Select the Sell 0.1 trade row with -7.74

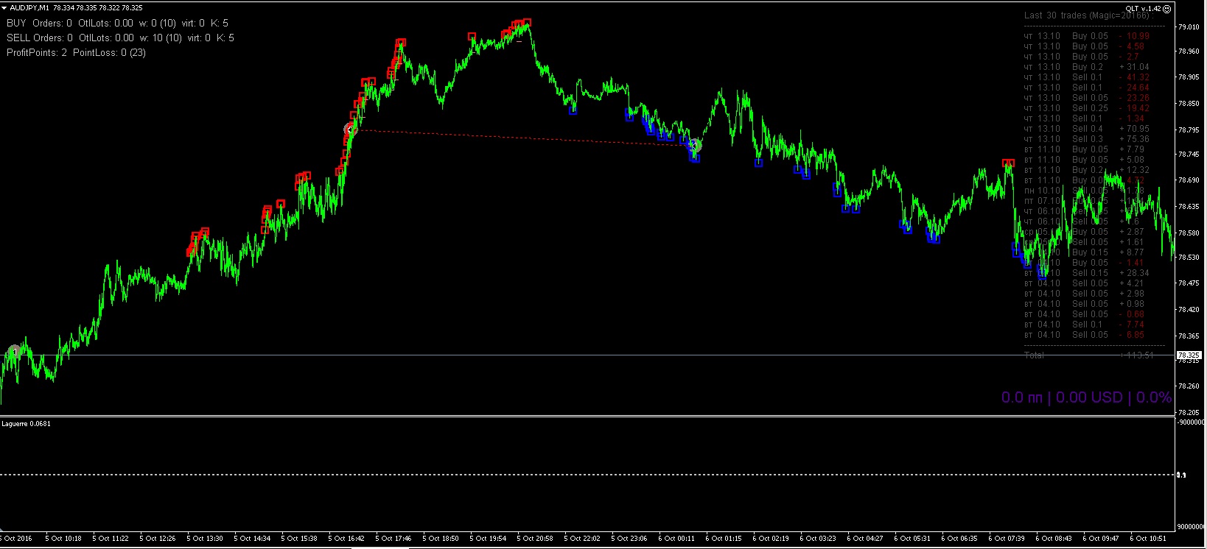pyautogui.click(x=1085, y=324)
